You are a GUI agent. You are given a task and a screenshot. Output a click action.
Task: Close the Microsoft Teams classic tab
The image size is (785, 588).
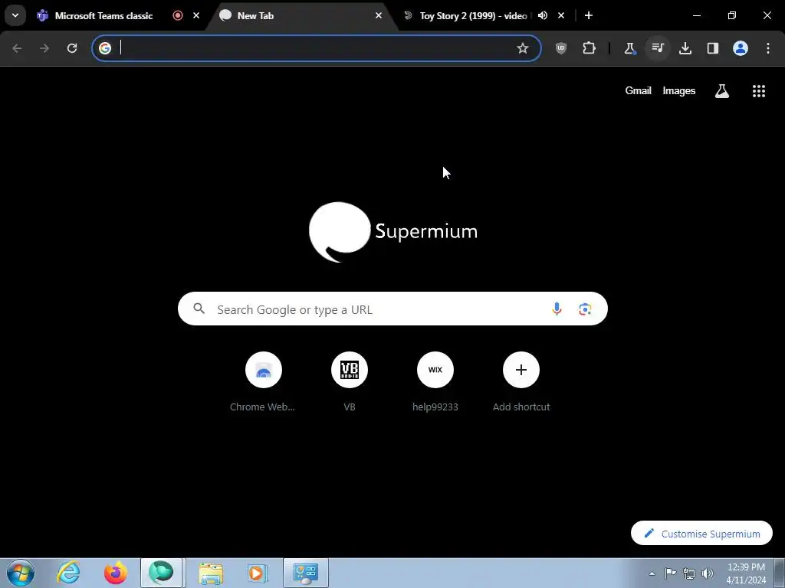click(196, 15)
